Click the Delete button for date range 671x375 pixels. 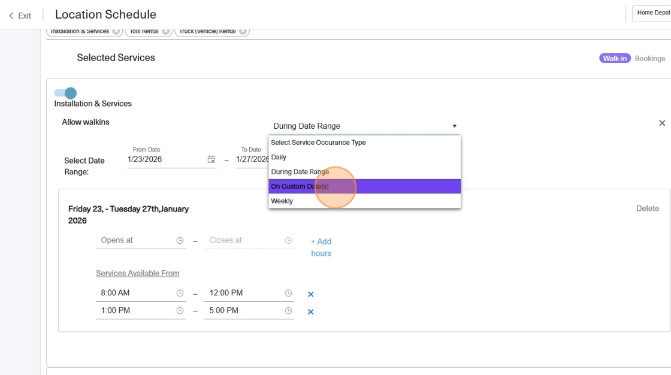(x=647, y=208)
